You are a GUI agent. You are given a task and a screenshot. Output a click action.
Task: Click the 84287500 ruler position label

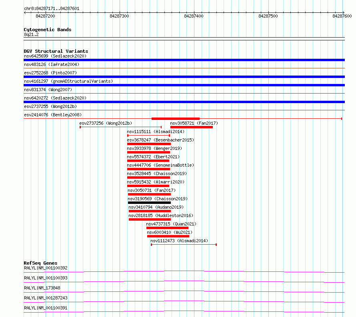(x=268, y=16)
